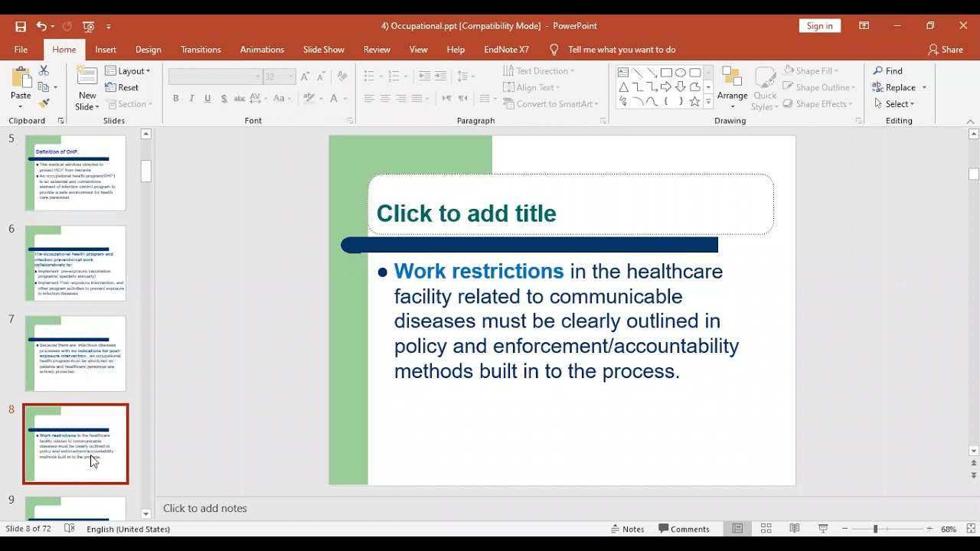Fit slide to current window
The width and height of the screenshot is (980, 551).
[971, 529]
